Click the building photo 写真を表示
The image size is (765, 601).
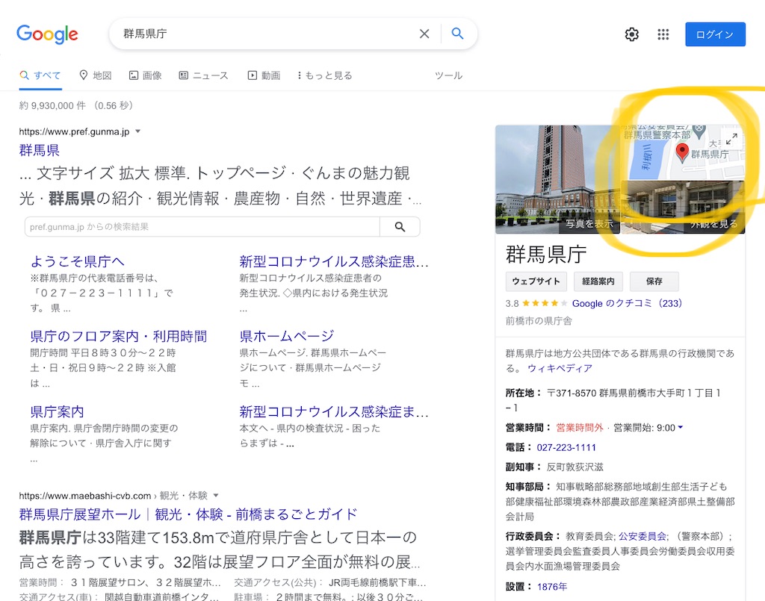(x=557, y=179)
